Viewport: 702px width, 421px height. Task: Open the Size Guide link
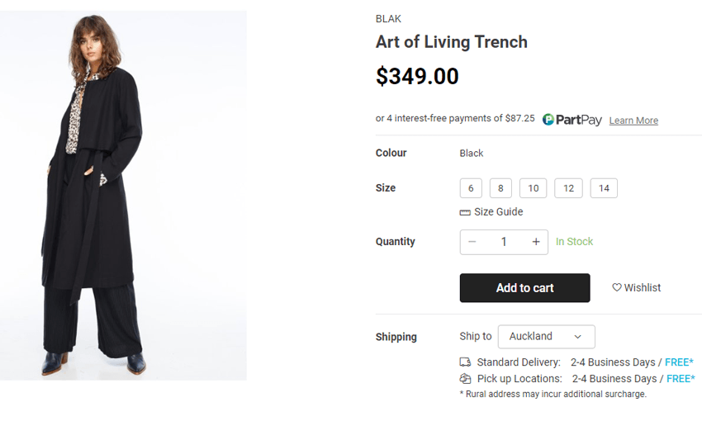pos(498,212)
